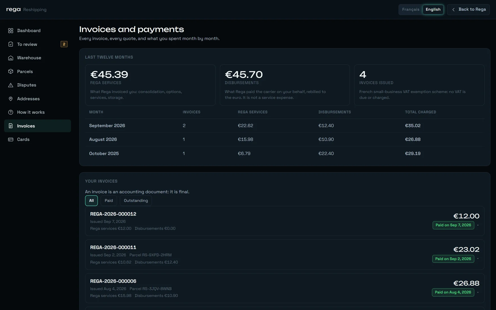The image size is (496, 310).
Task: Click €22.40 disbursements for October 2025
Action: [326, 154]
